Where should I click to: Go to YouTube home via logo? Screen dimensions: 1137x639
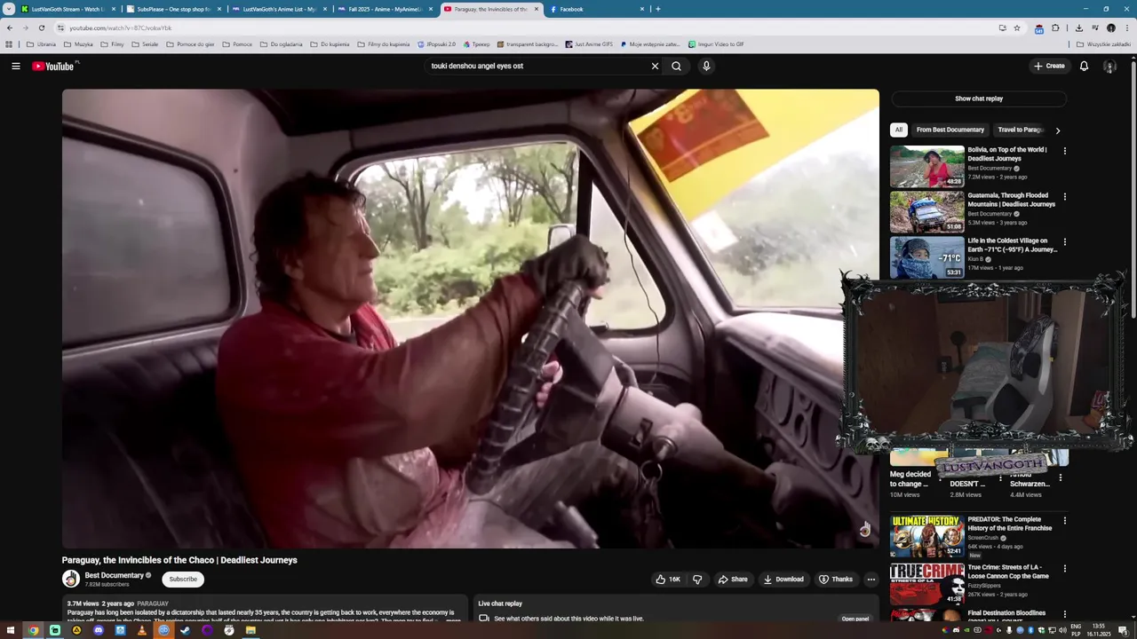pos(55,66)
